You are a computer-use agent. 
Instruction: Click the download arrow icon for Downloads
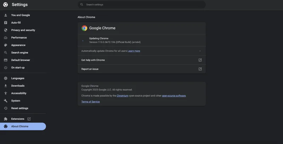[6, 86]
